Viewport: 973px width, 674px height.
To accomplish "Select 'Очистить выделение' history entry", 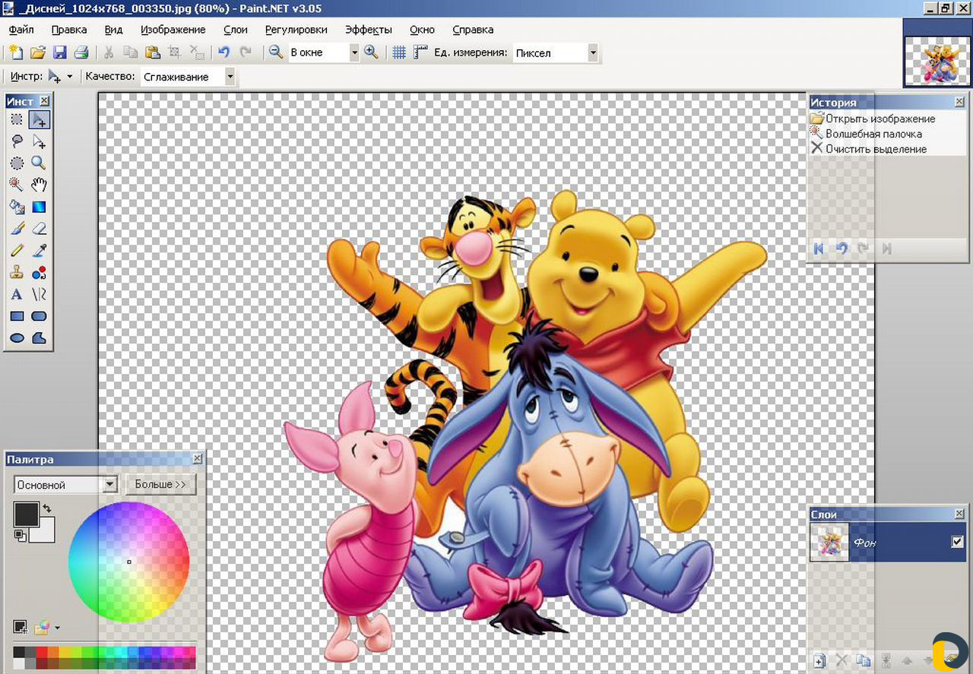I will tap(886, 149).
